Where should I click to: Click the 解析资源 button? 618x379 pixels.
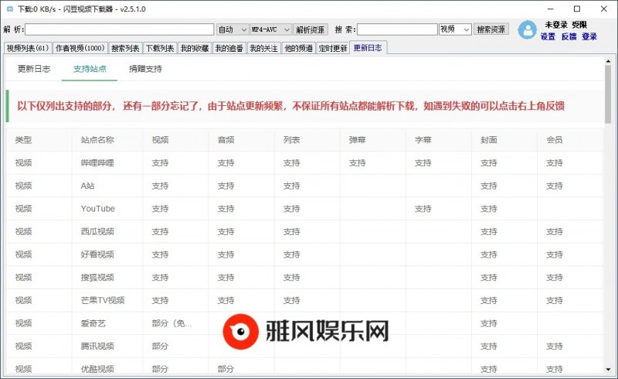311,29
